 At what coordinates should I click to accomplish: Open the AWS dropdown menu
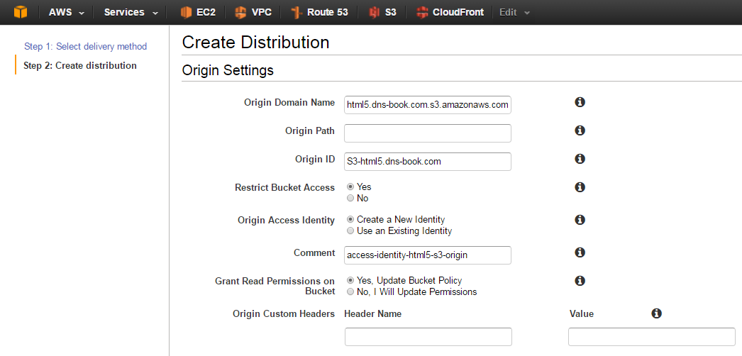pos(66,12)
